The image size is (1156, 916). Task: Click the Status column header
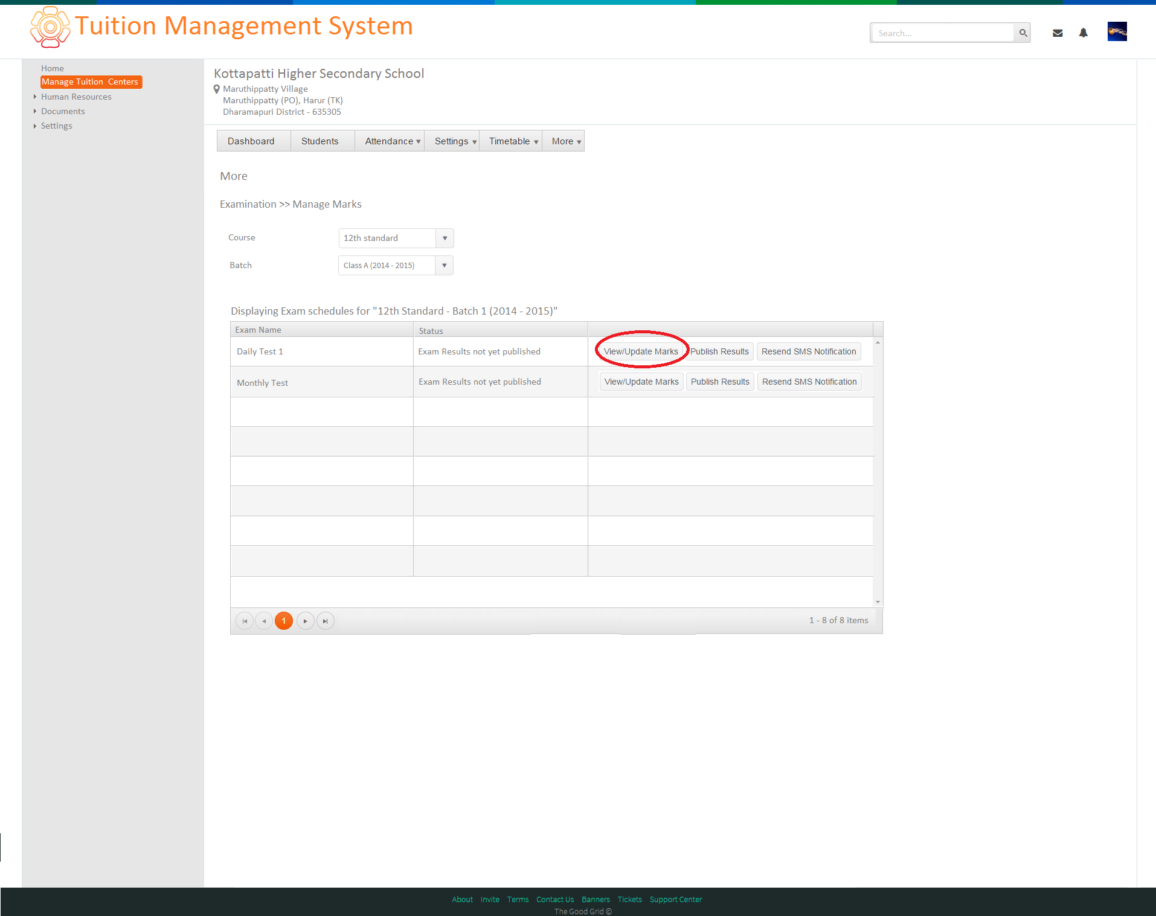point(501,330)
